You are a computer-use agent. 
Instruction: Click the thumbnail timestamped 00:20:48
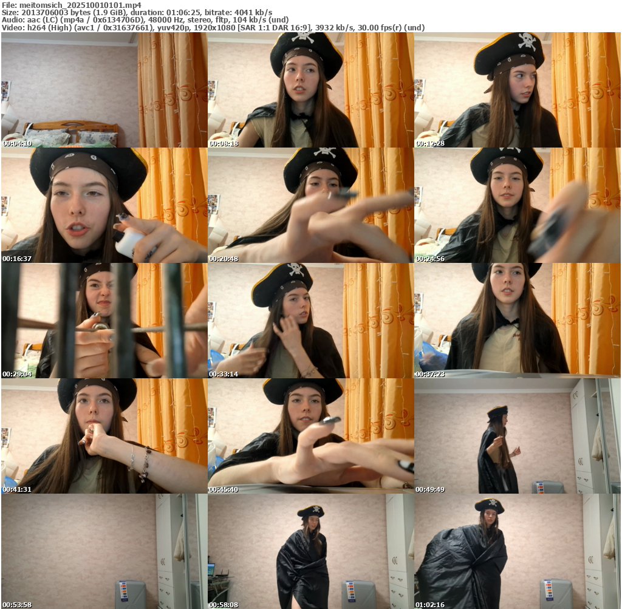pos(310,205)
